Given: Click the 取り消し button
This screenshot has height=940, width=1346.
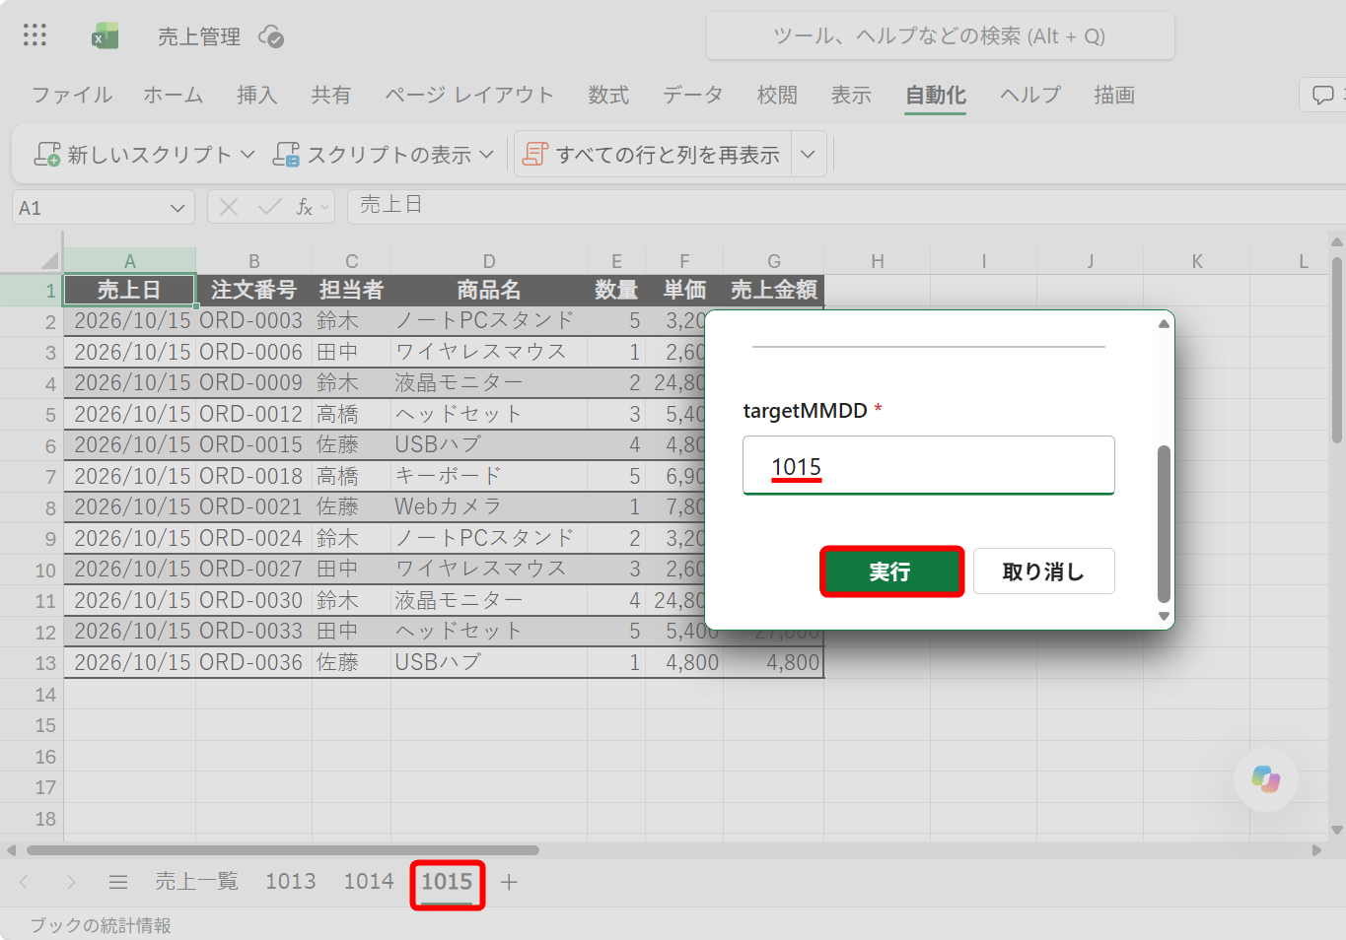Looking at the screenshot, I should coord(1044,571).
